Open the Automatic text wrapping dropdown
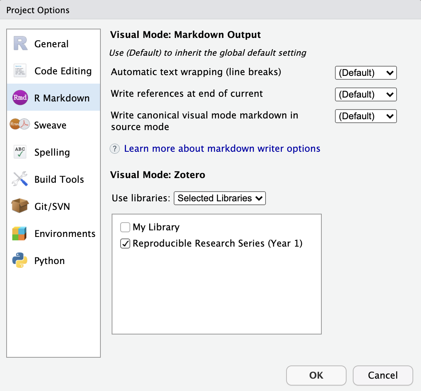 point(366,73)
